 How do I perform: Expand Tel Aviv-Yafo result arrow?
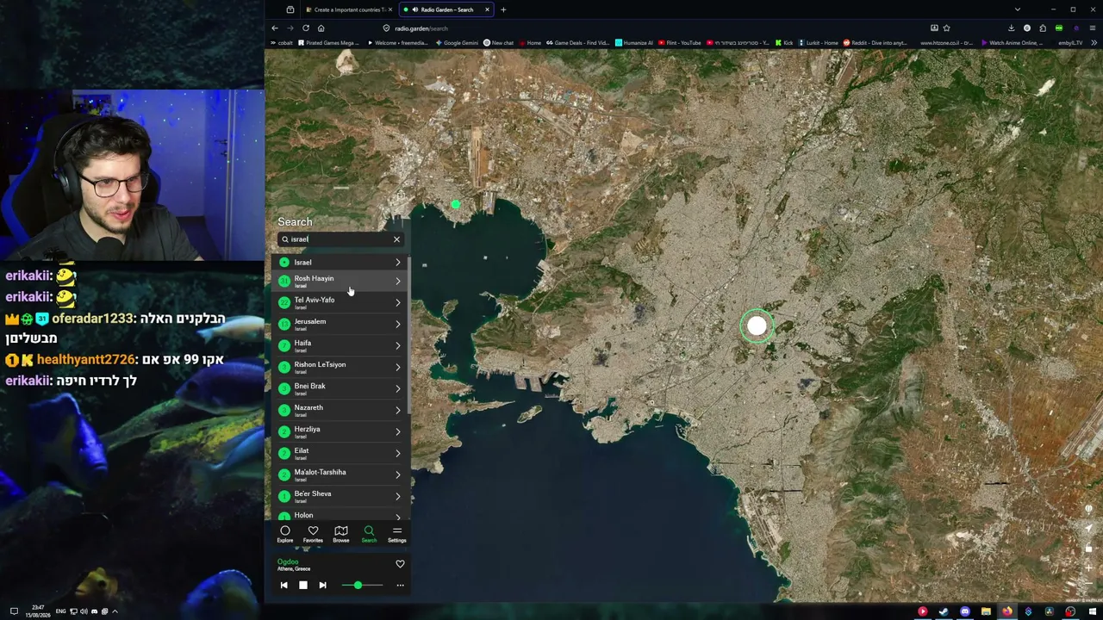397,302
